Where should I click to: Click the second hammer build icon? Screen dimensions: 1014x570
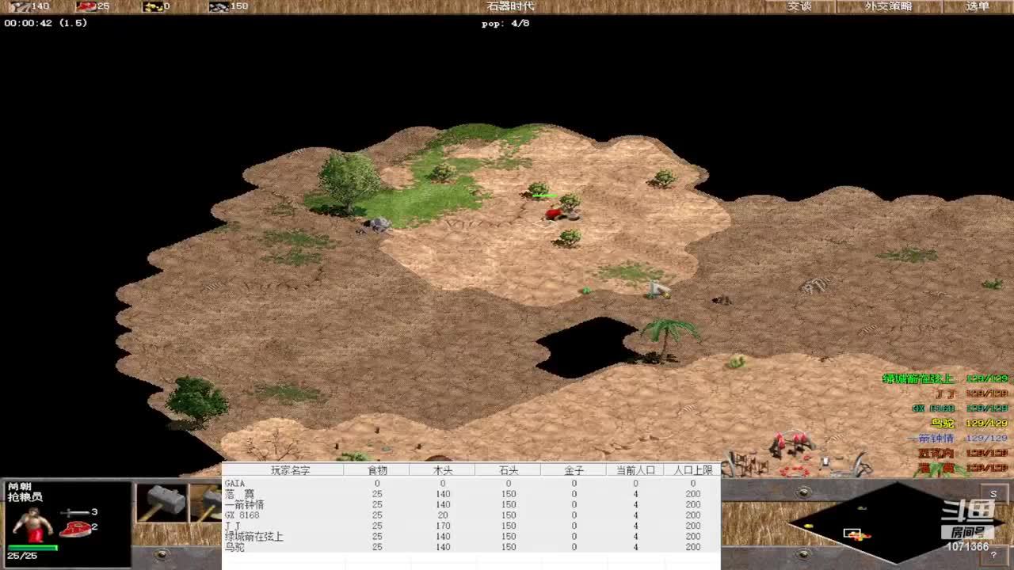pyautogui.click(x=206, y=503)
